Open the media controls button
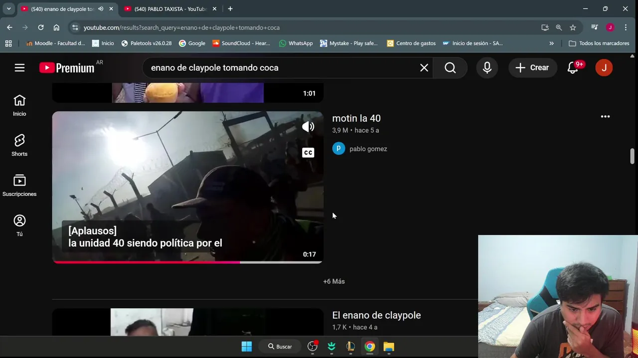This screenshot has height=358, width=638. point(594,27)
